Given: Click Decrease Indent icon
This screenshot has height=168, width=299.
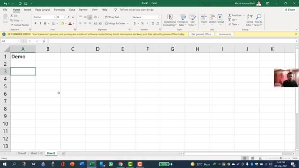Looking at the screenshot, I should pos(95,23).
